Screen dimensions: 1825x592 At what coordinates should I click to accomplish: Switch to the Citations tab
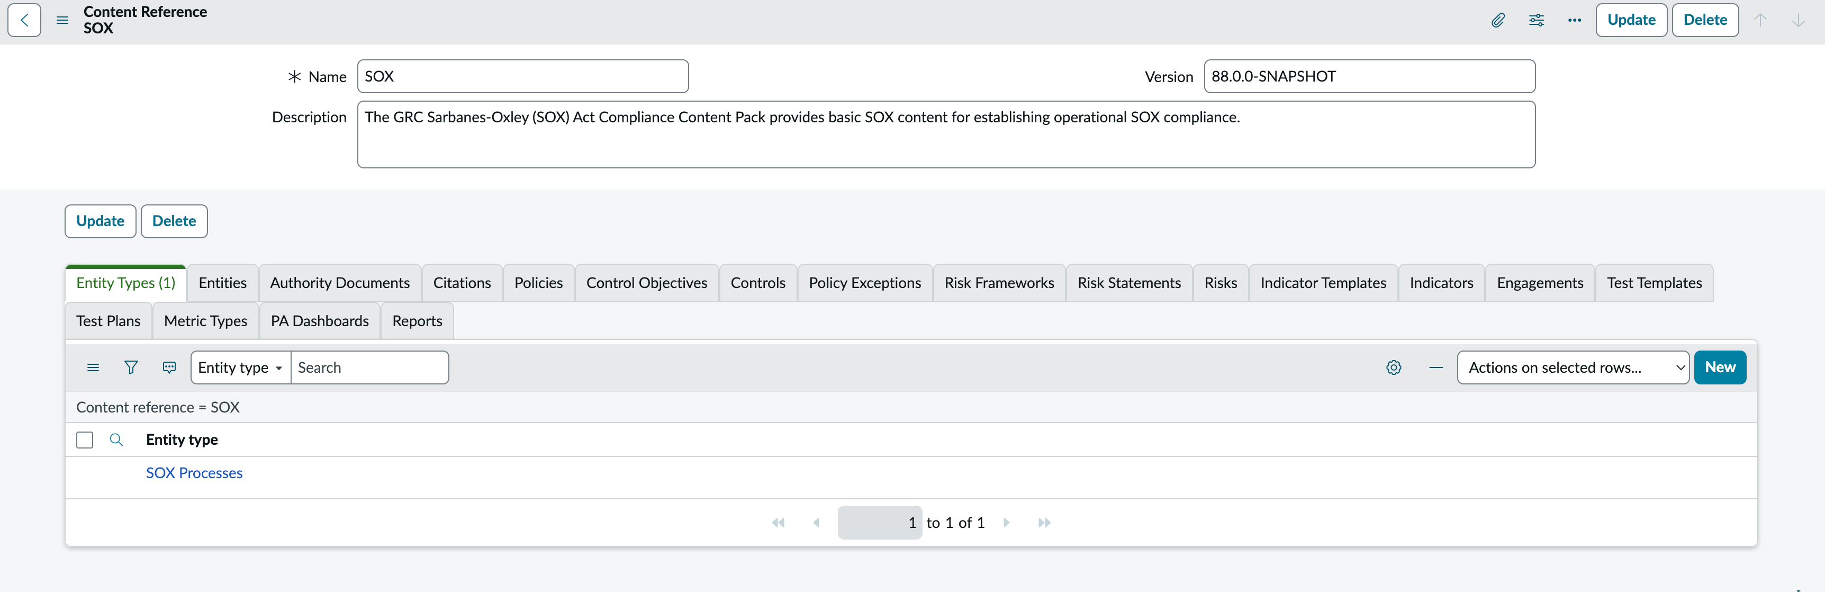[x=462, y=283]
